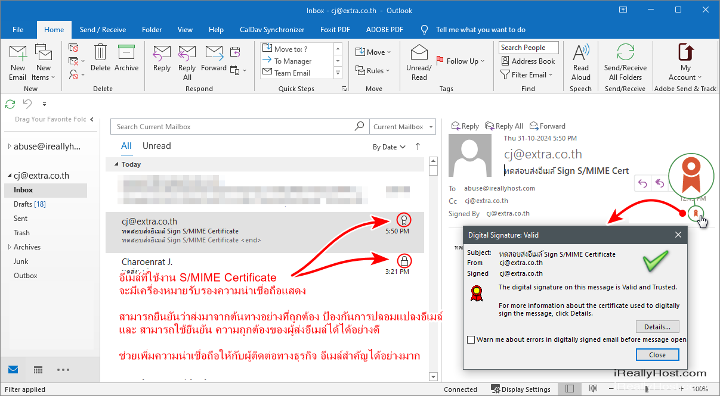The height and width of the screenshot is (396, 720).
Task: Toggle Unread/Read status
Action: tap(419, 63)
